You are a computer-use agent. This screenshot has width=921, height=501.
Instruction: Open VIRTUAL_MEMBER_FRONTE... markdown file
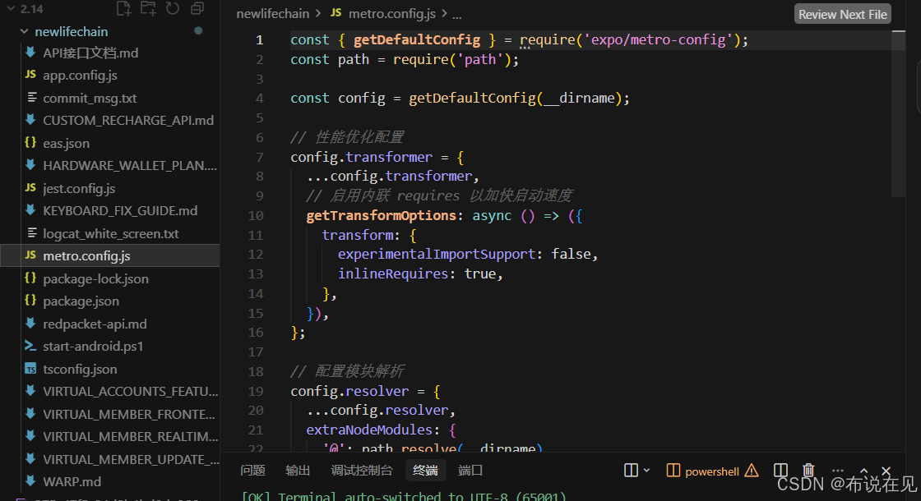tap(128, 414)
